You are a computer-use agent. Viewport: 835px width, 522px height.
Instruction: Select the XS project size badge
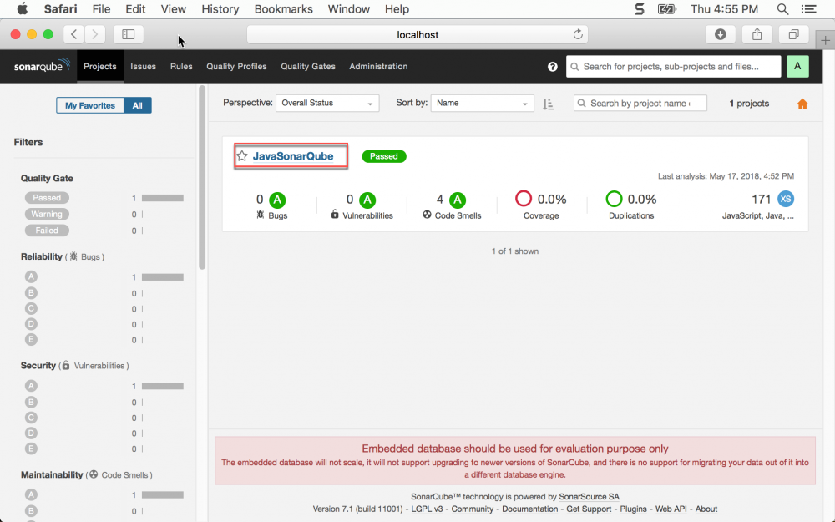point(785,199)
